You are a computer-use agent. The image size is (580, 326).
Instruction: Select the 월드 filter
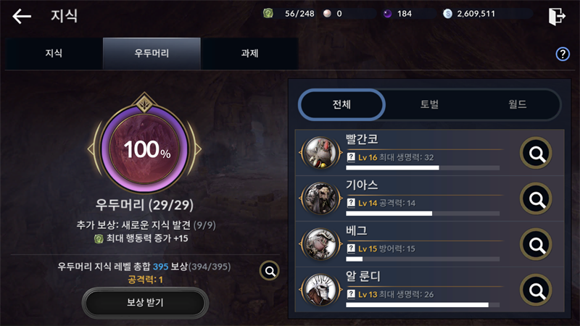click(x=517, y=104)
